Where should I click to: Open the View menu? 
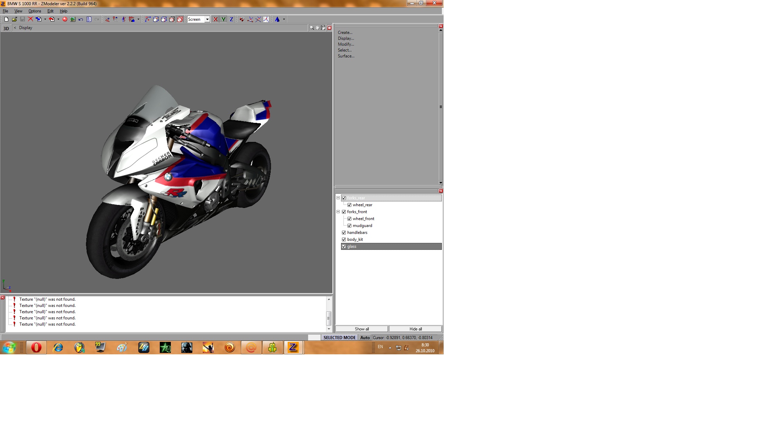(x=18, y=11)
